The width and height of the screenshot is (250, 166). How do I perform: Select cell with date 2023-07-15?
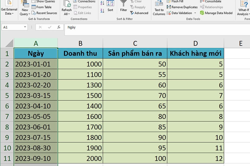point(36,137)
